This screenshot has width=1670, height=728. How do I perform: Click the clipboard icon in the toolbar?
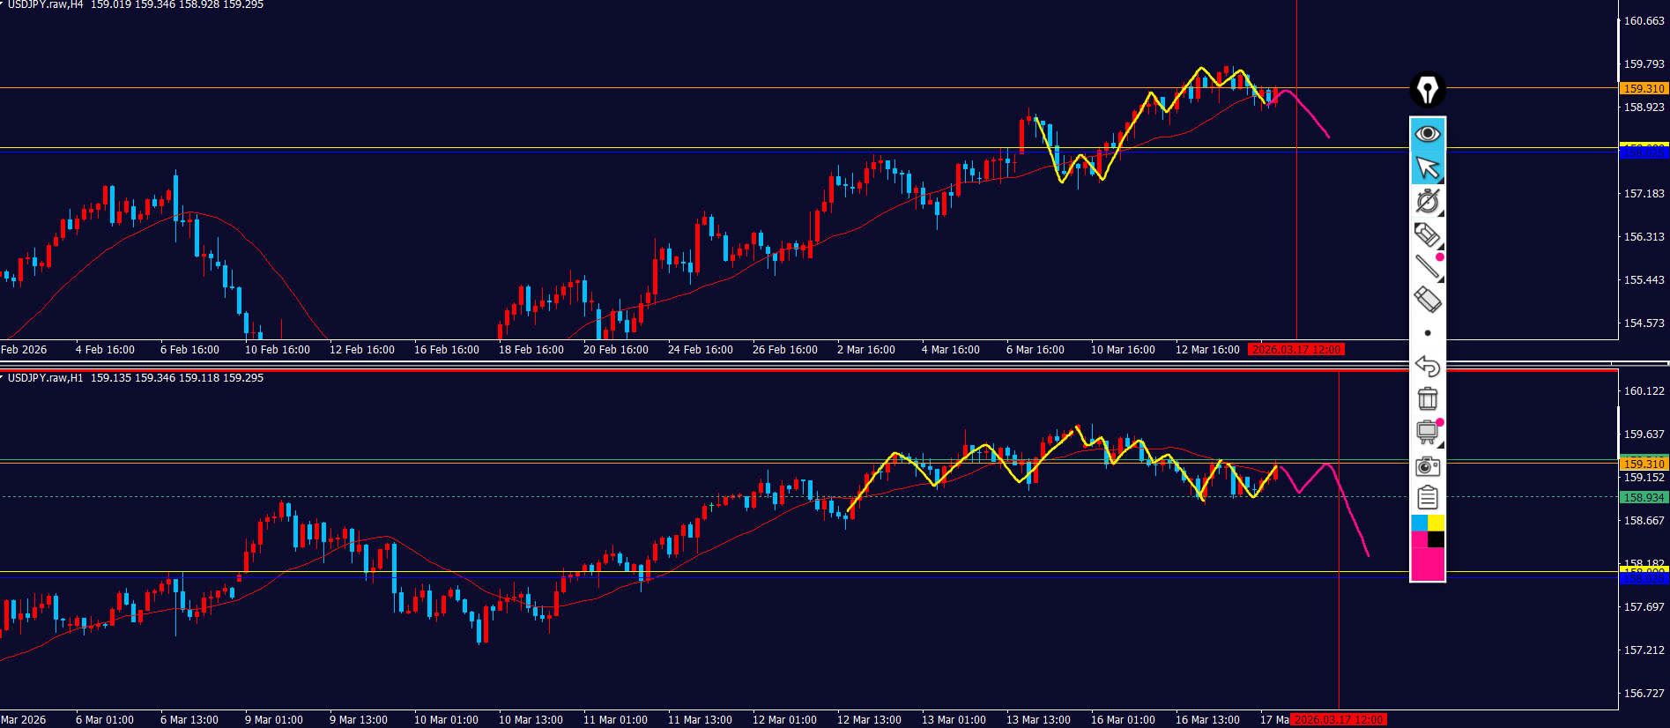point(1427,498)
